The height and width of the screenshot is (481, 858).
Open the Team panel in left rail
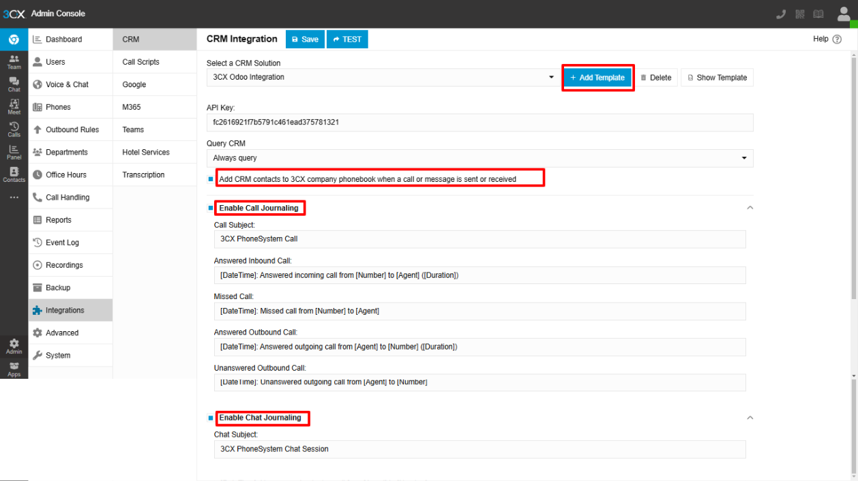(x=14, y=62)
